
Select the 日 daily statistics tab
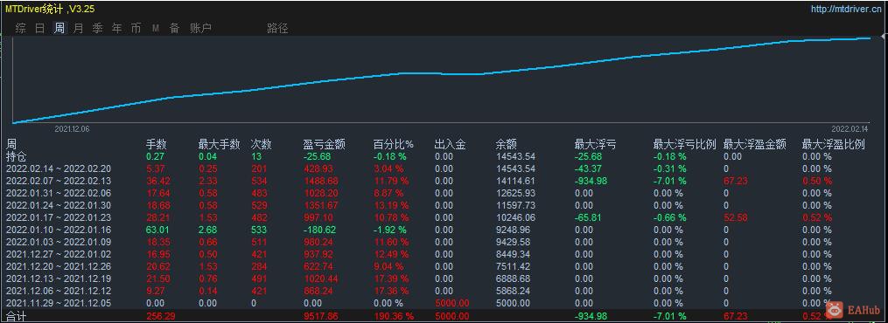click(x=39, y=28)
